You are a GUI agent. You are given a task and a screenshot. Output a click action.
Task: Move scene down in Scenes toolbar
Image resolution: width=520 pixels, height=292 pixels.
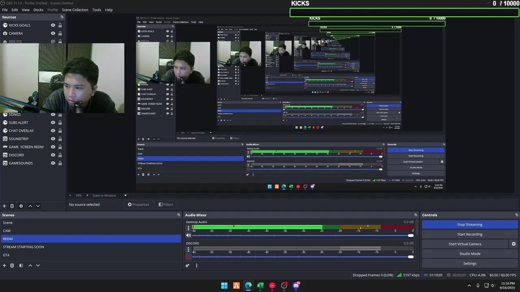click(x=38, y=266)
